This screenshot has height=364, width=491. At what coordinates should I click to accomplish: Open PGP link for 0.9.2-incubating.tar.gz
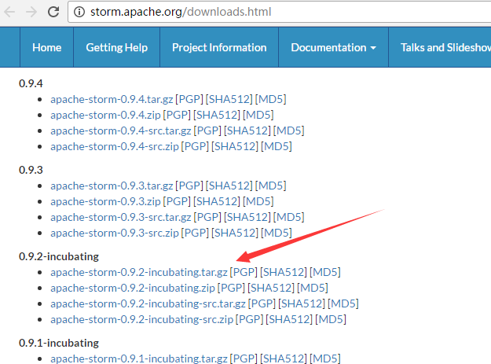click(x=244, y=272)
